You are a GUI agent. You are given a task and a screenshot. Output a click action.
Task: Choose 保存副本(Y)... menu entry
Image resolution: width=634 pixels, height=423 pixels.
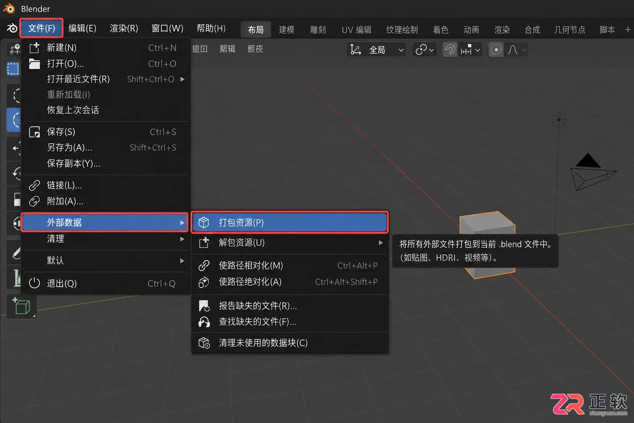[x=106, y=163]
